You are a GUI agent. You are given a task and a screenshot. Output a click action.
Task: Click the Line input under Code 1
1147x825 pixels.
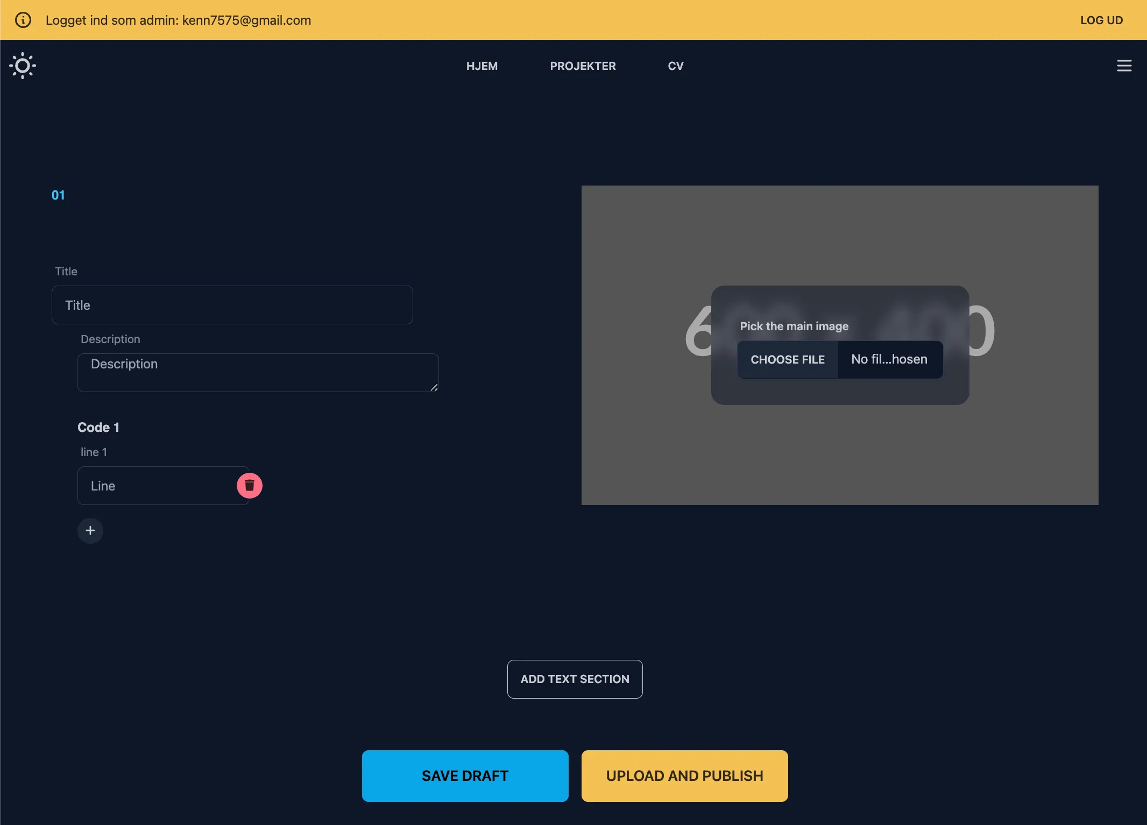coord(157,486)
